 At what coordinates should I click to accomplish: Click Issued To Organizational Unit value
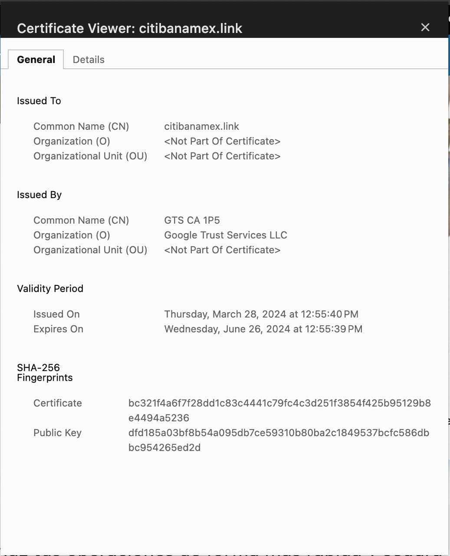tap(222, 156)
